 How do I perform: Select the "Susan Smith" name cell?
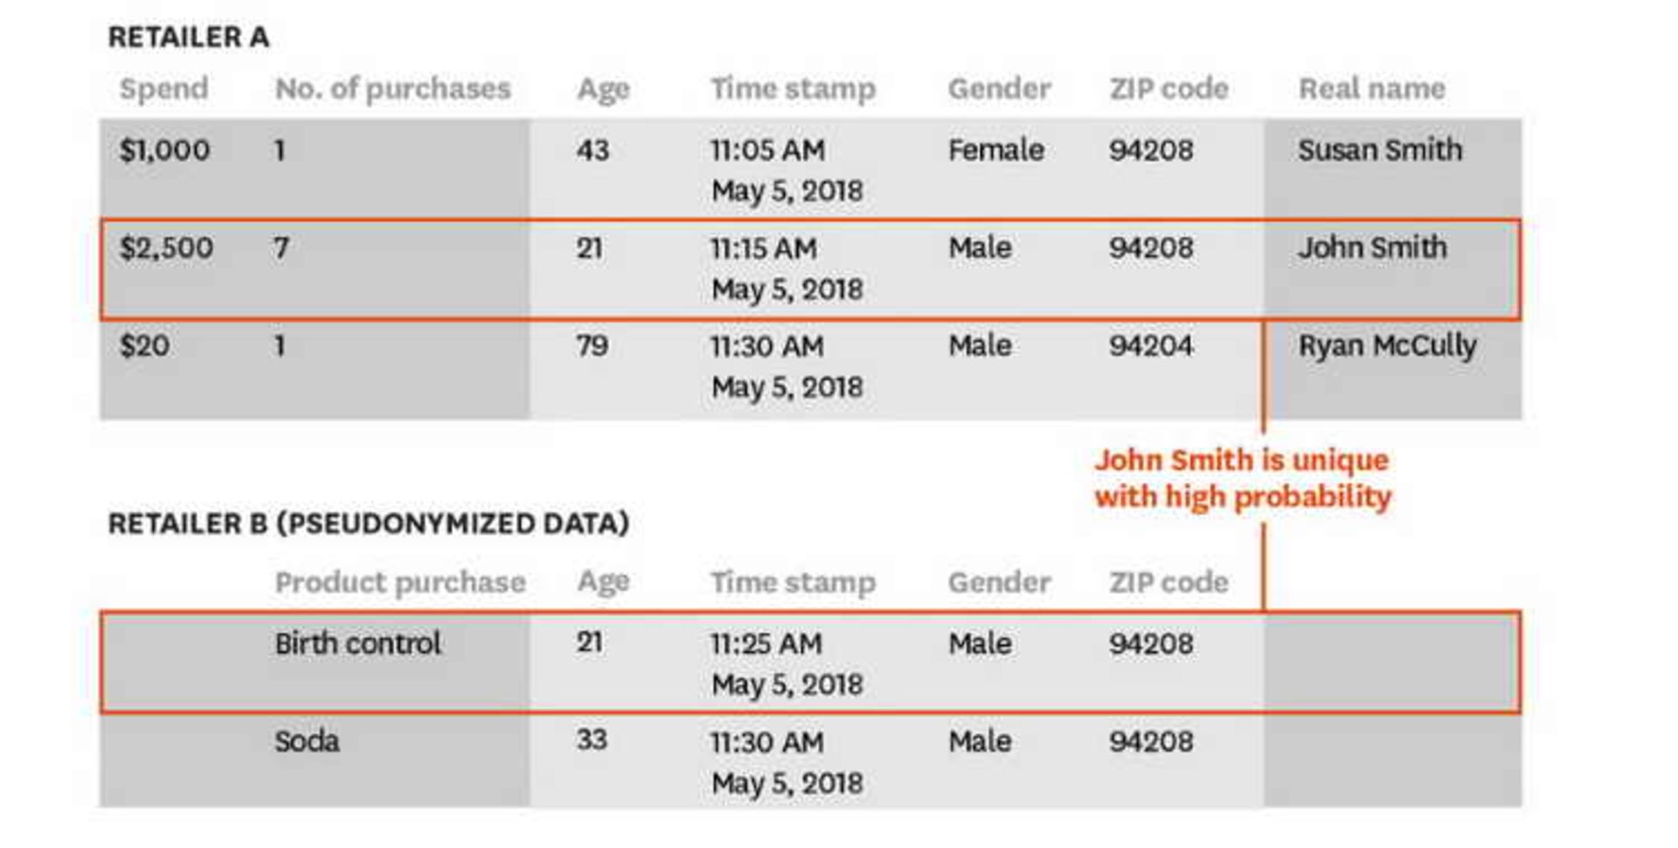[x=1379, y=150]
